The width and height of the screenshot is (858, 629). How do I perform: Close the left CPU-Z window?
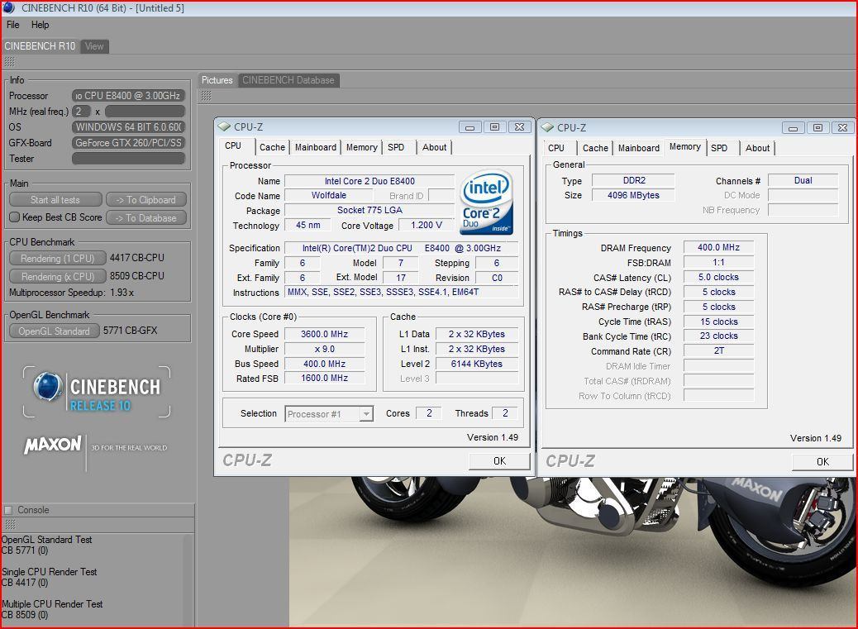point(519,127)
